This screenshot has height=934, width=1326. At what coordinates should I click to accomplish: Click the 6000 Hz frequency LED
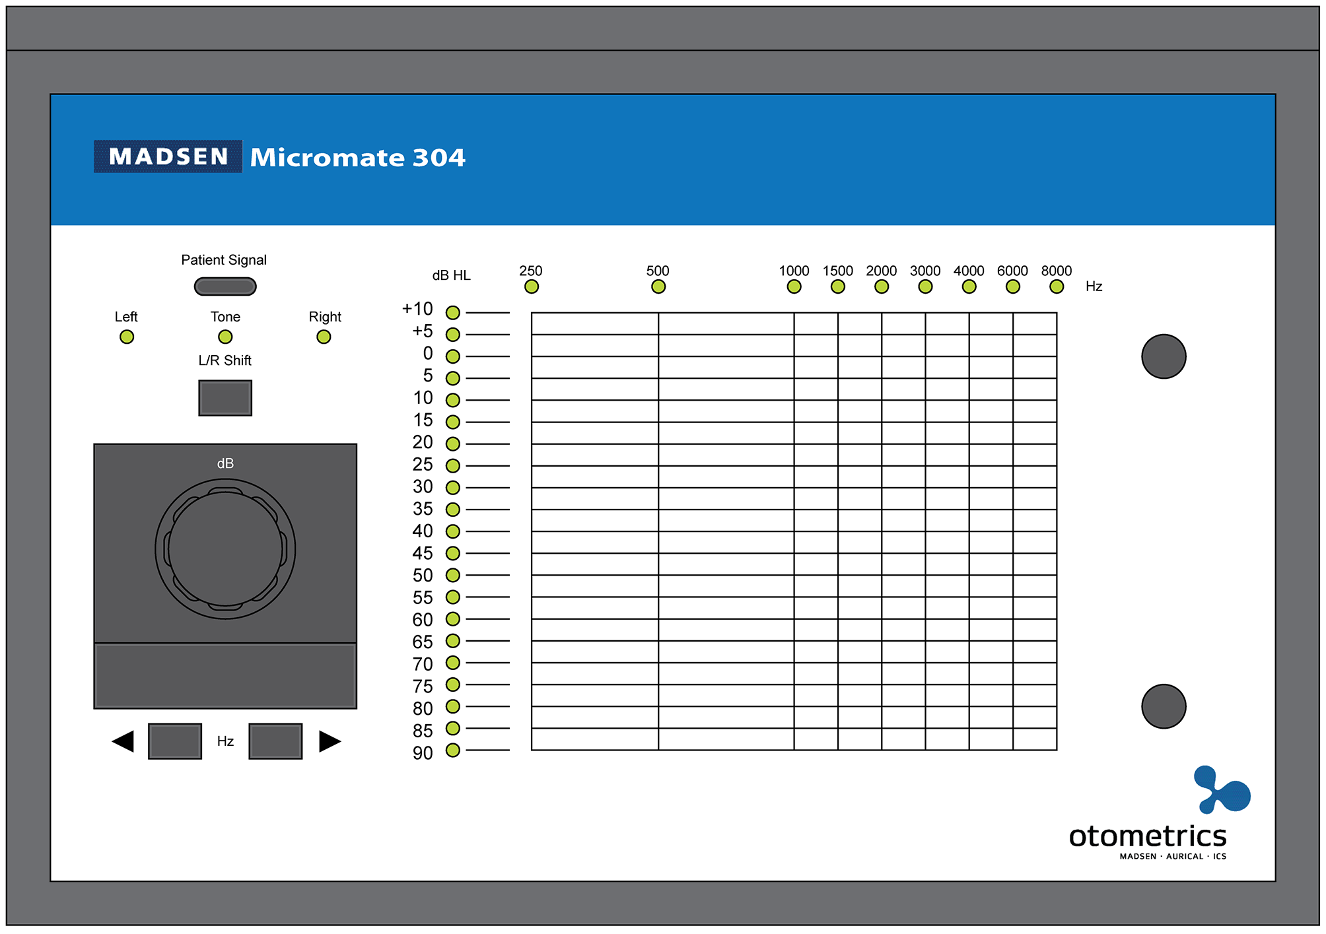tap(1013, 286)
